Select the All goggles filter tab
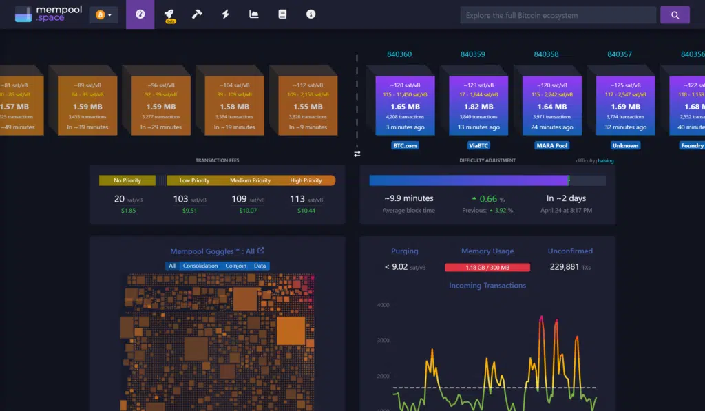This screenshot has width=705, height=411. pyautogui.click(x=172, y=266)
